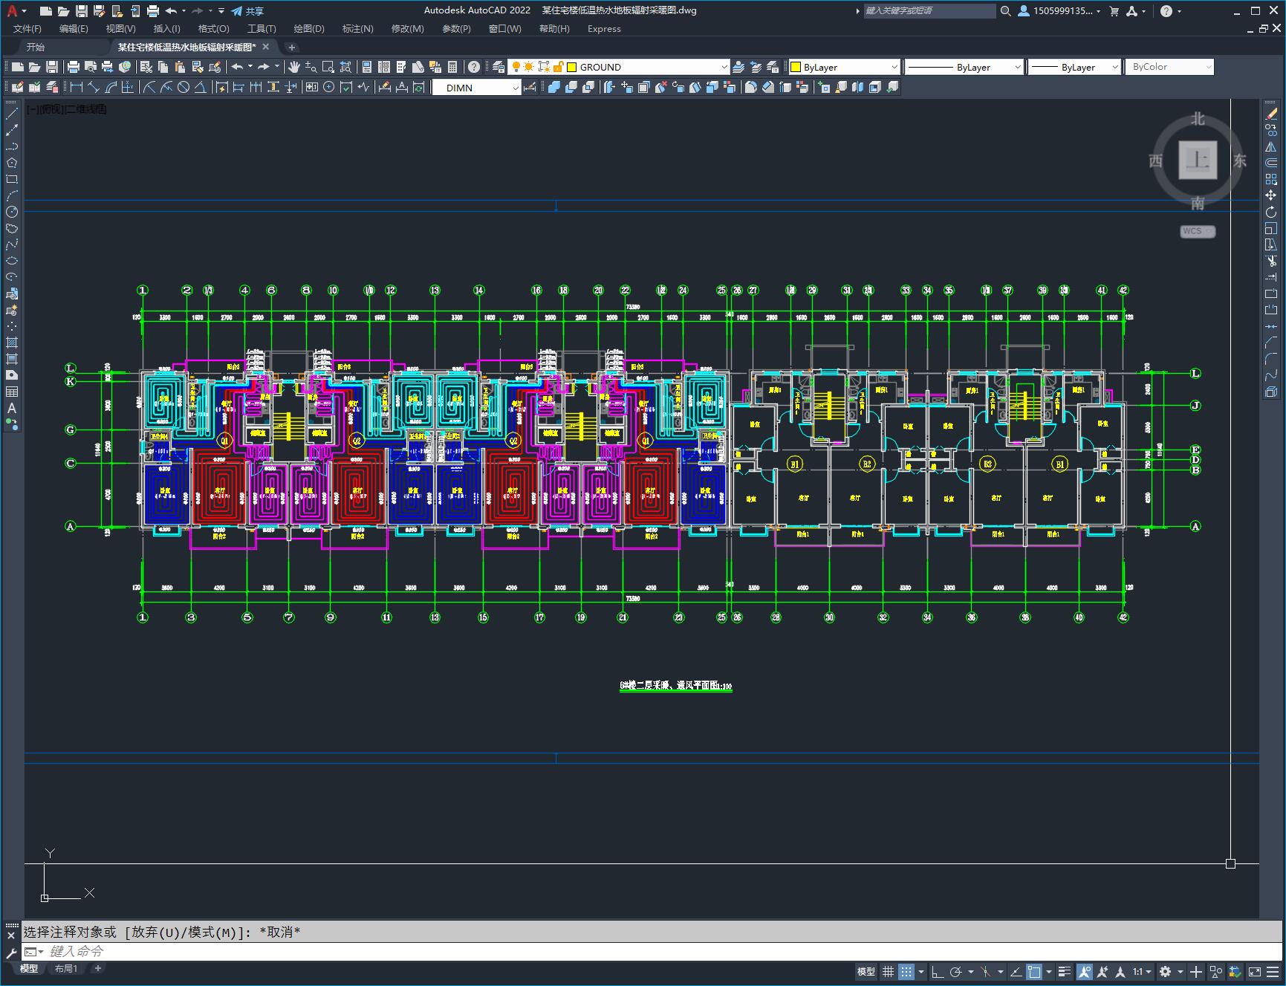The width and height of the screenshot is (1286, 986).
Task: Click the Pan hand tool icon
Action: click(294, 67)
